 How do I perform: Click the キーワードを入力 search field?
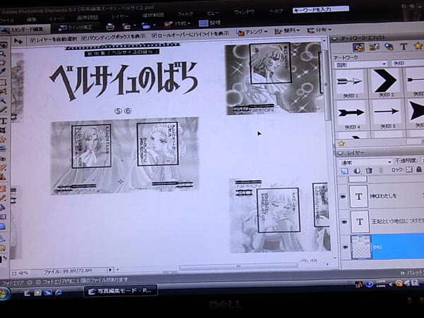(x=320, y=9)
